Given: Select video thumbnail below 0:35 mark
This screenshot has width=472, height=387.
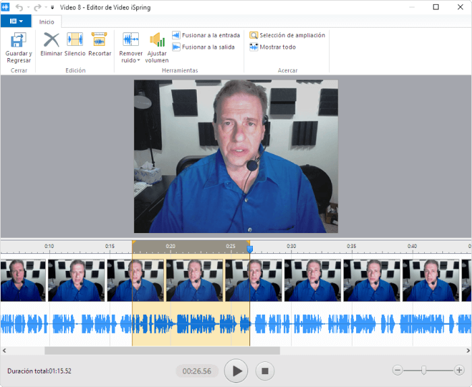Looking at the screenshot, I should pos(372,280).
